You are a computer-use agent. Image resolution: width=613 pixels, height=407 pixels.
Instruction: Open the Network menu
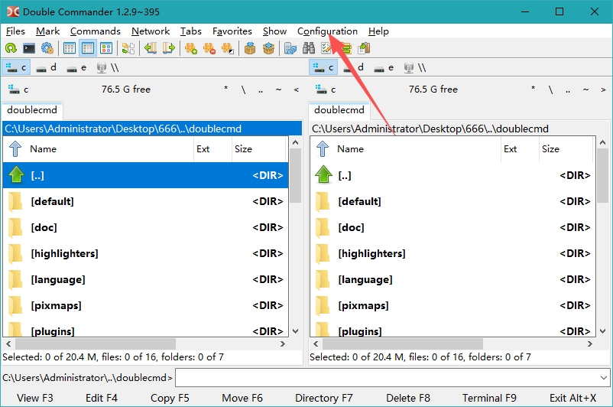click(151, 31)
